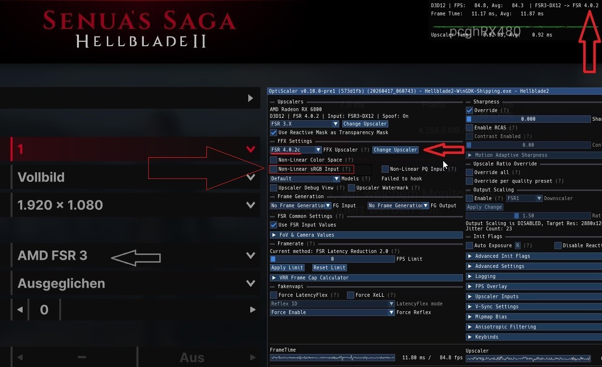Open the FSR 3.X upscaler dropdown
The height and width of the screenshot is (367, 602).
coord(305,124)
